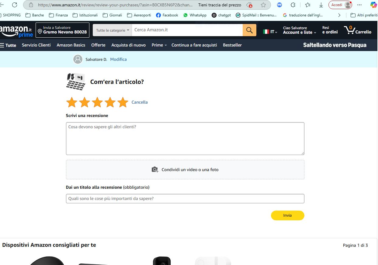Show more bookmarks with the chevron
The image size is (378, 265).
pos(339,15)
